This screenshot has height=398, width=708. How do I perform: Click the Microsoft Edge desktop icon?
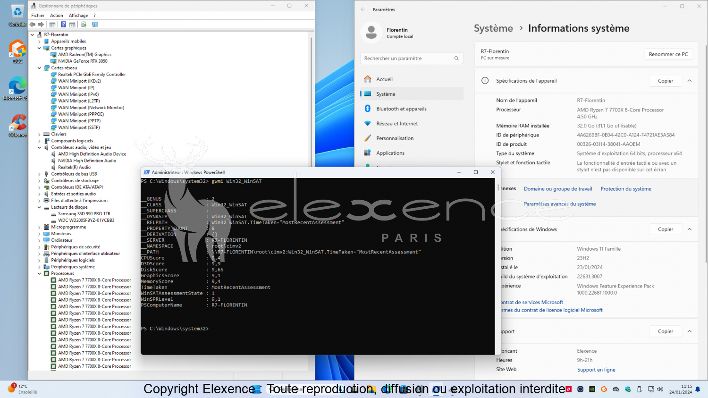click(x=17, y=88)
